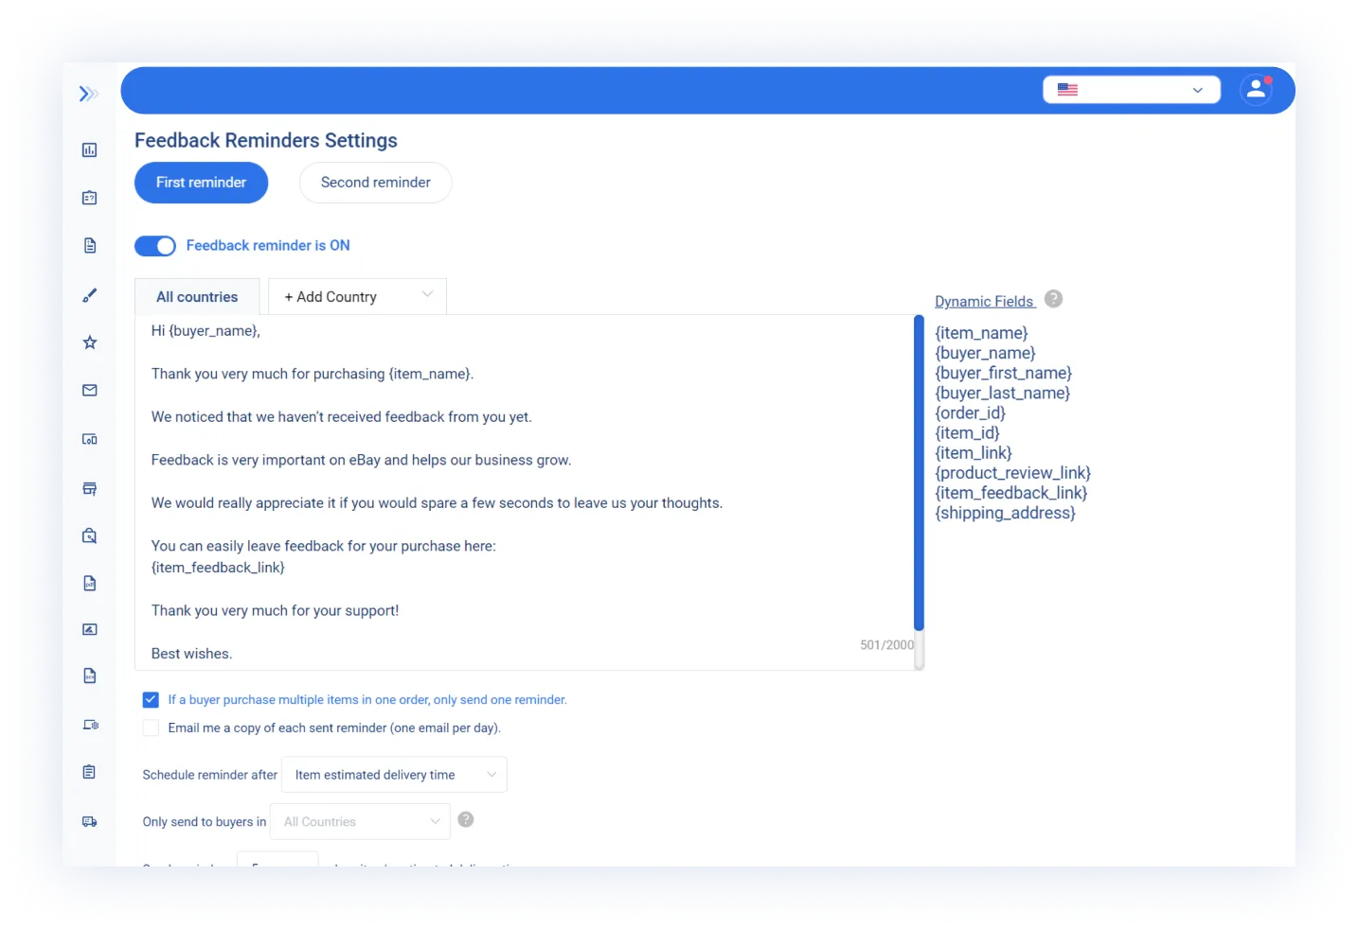Viewport: 1358px width, 929px height.
Task: Insert the {buyer_name} dynamic field
Action: 985,353
